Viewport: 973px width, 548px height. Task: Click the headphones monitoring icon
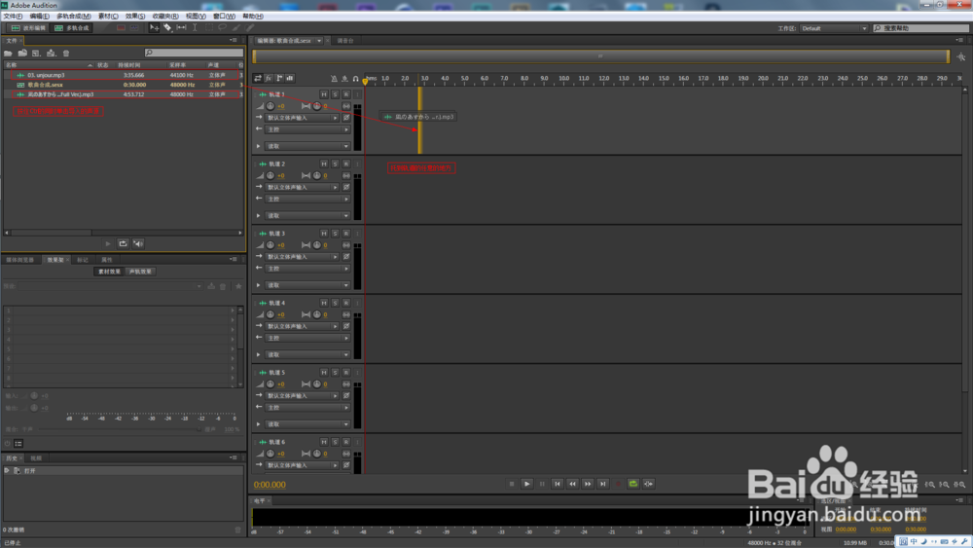click(355, 79)
